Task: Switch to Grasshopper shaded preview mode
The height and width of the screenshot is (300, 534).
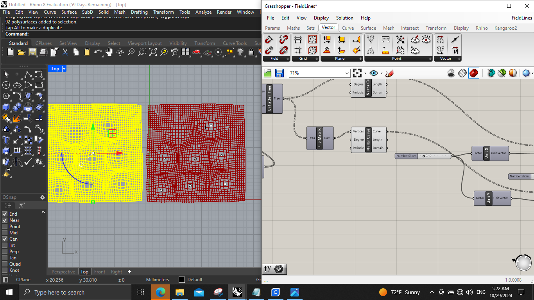Action: tap(474, 73)
